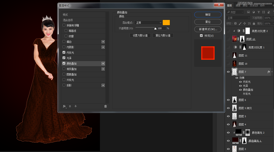274x152 pixels.
Task: Enable 描边 checkbox
Action: click(64, 42)
